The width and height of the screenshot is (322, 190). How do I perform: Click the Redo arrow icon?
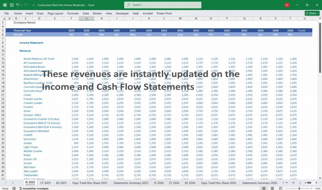(x=25, y=5)
